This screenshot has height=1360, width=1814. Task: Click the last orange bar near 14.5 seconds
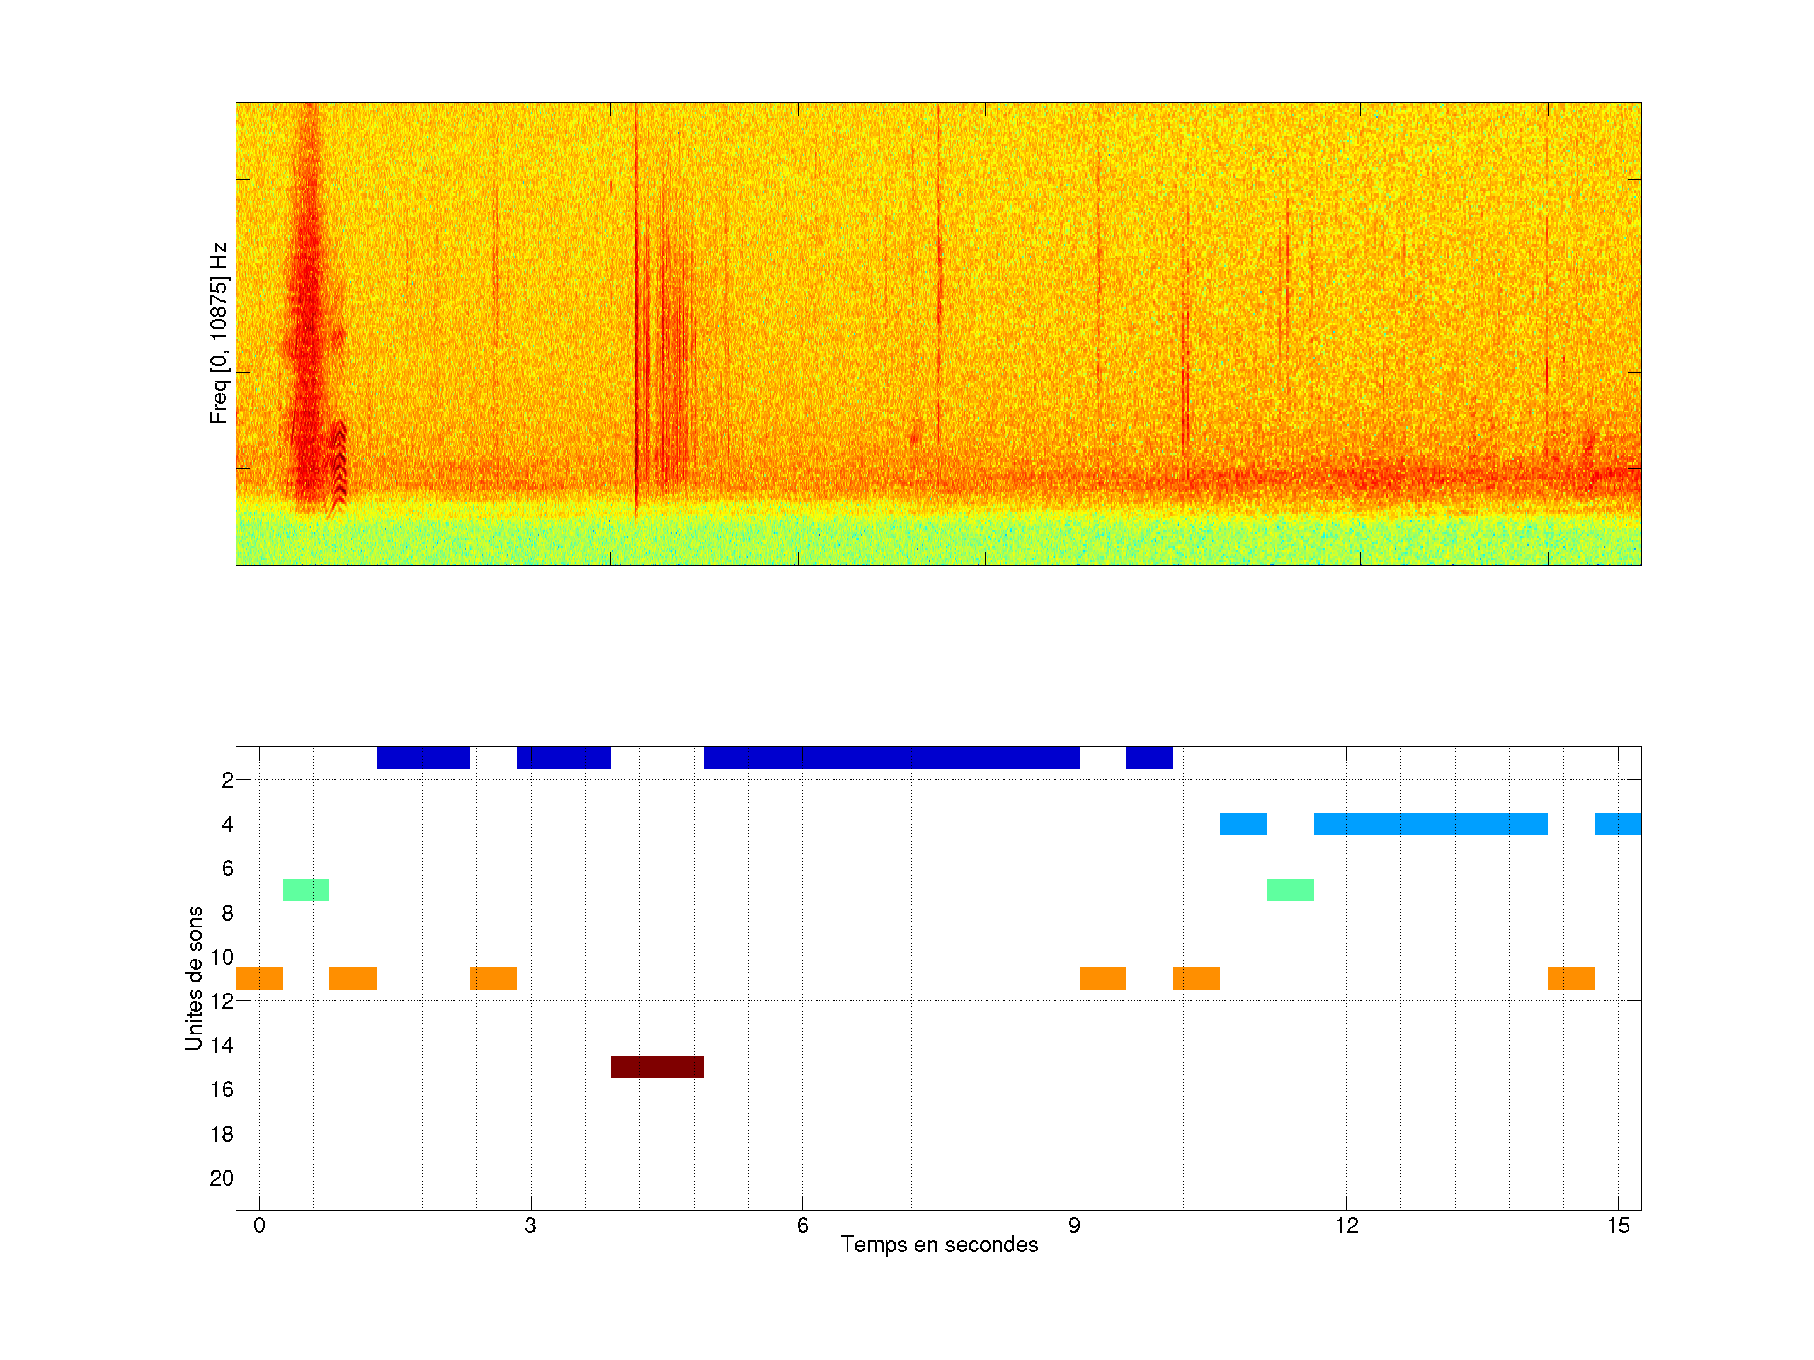tap(1570, 978)
